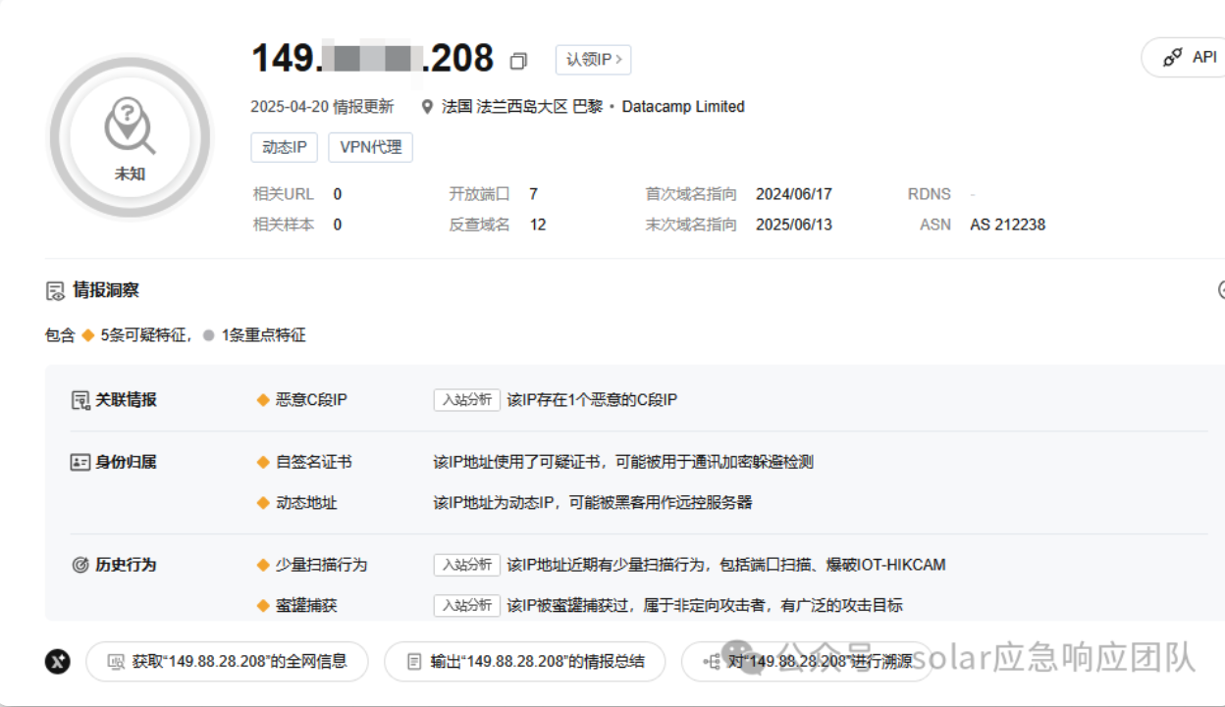
Task: Click 获取全网信息 suggestion for 149.88.28.208
Action: (227, 662)
